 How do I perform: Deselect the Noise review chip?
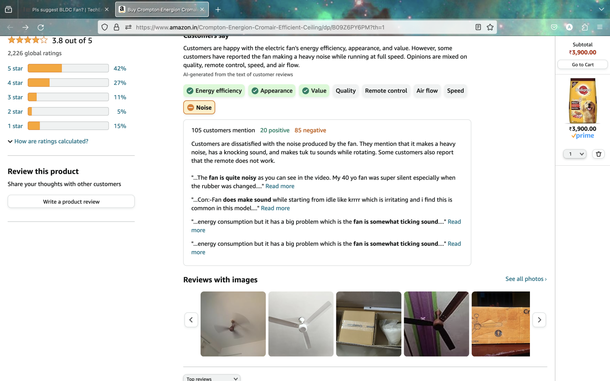[x=199, y=107]
